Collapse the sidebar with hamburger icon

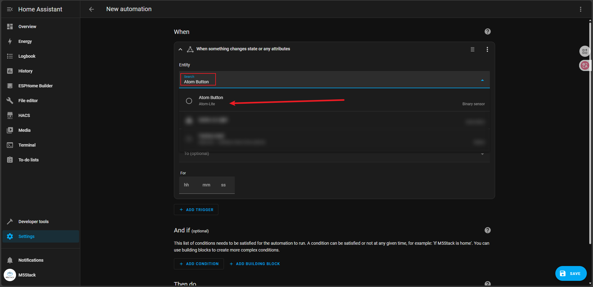coord(10,9)
